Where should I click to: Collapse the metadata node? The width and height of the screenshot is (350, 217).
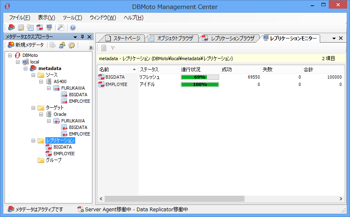[x=26, y=68]
